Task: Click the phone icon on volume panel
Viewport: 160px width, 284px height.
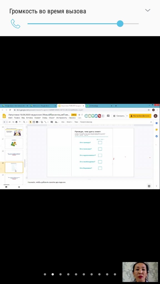Action: 16,24
